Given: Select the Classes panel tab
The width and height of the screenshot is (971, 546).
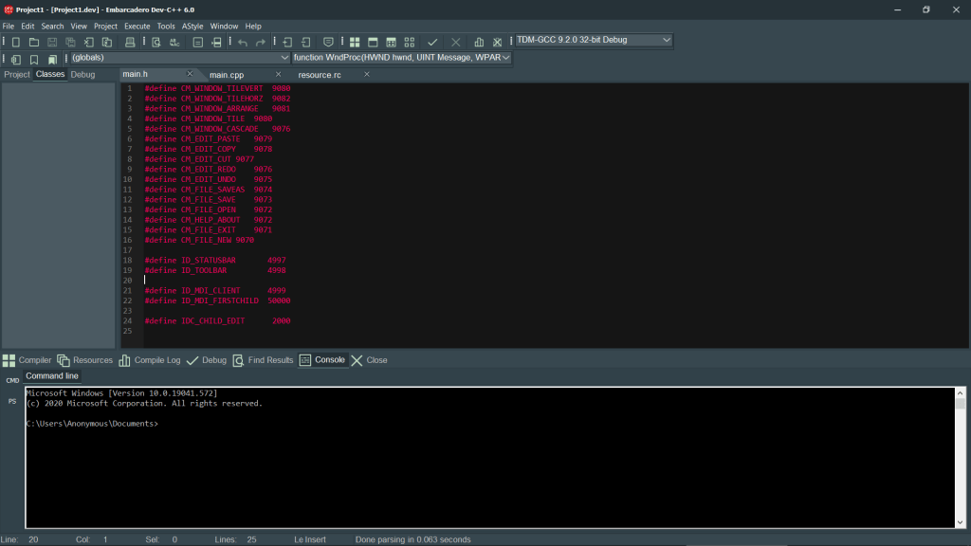Looking at the screenshot, I should coord(49,74).
